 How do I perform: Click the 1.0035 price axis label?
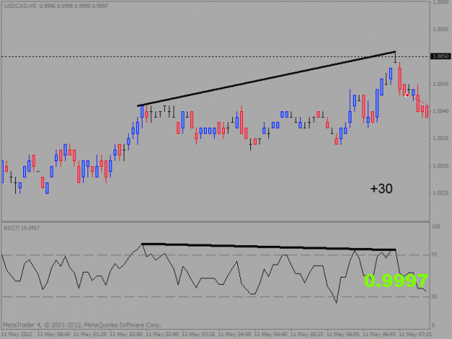[x=440, y=139]
